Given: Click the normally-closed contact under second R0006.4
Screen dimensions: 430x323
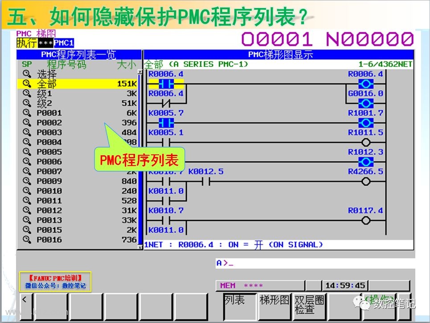Looking at the screenshot, I should [166, 103].
